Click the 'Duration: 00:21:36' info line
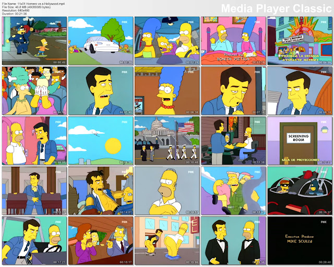Screen dimensions: 334x267 coord(14,14)
